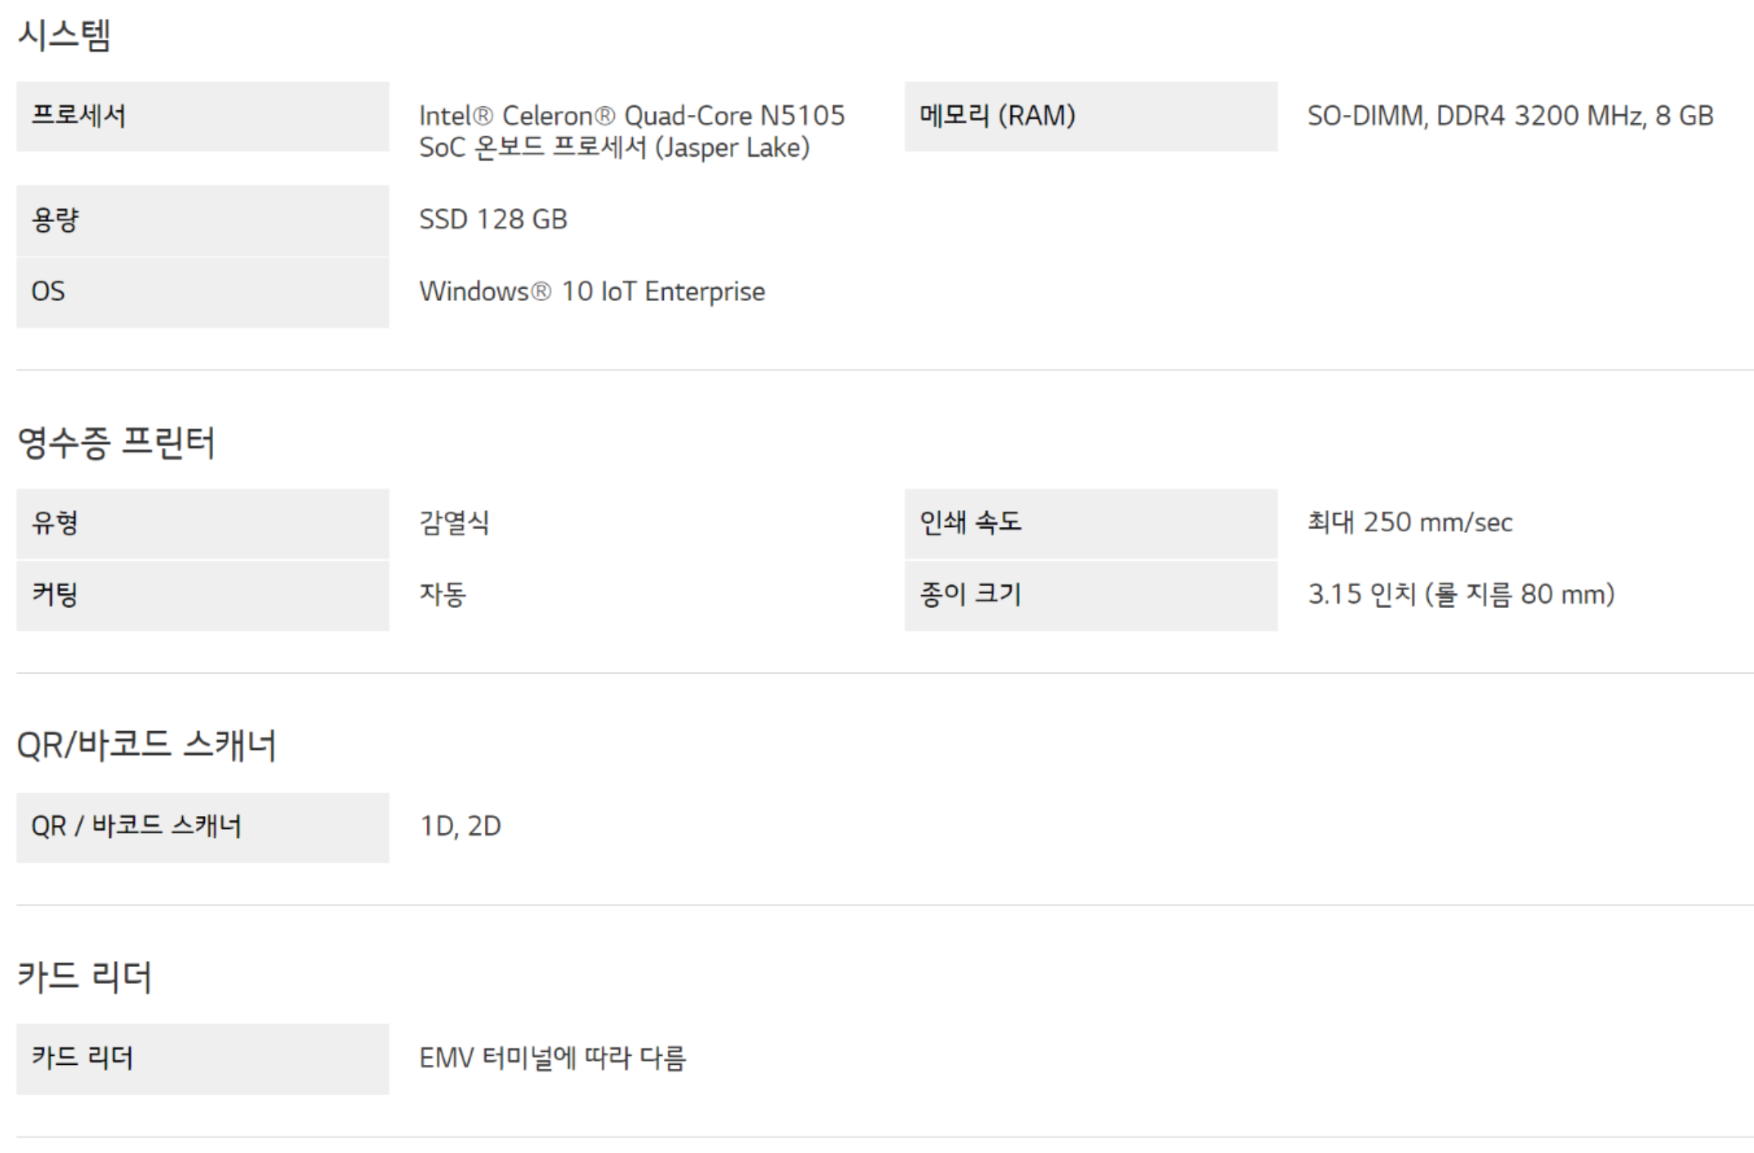The width and height of the screenshot is (1754, 1153).
Task: Click the 시스템 section heading
Action: pos(64,36)
